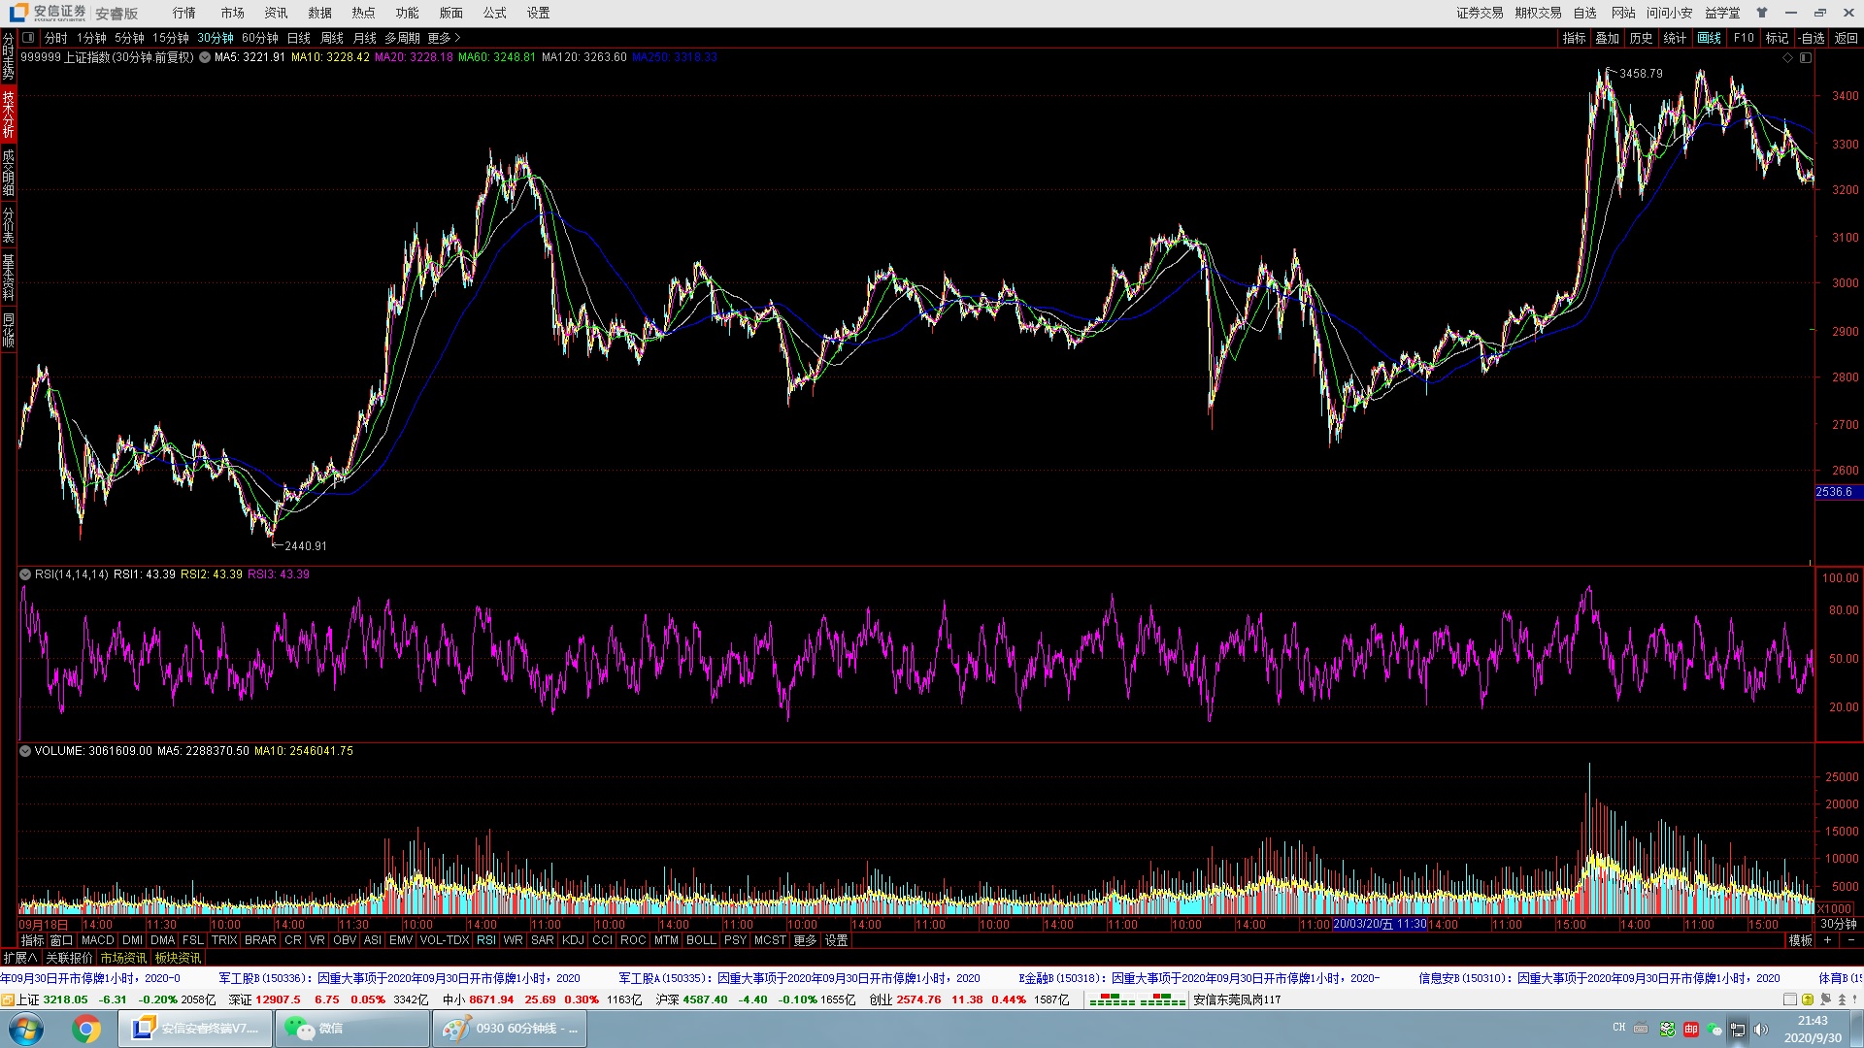Open 微信 WeChat taskbar window

351,1029
